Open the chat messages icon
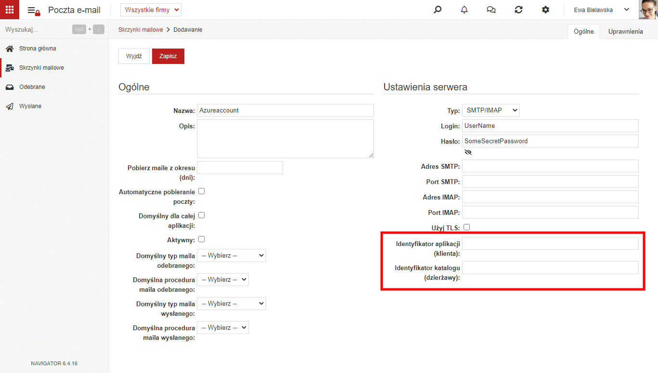 (491, 10)
